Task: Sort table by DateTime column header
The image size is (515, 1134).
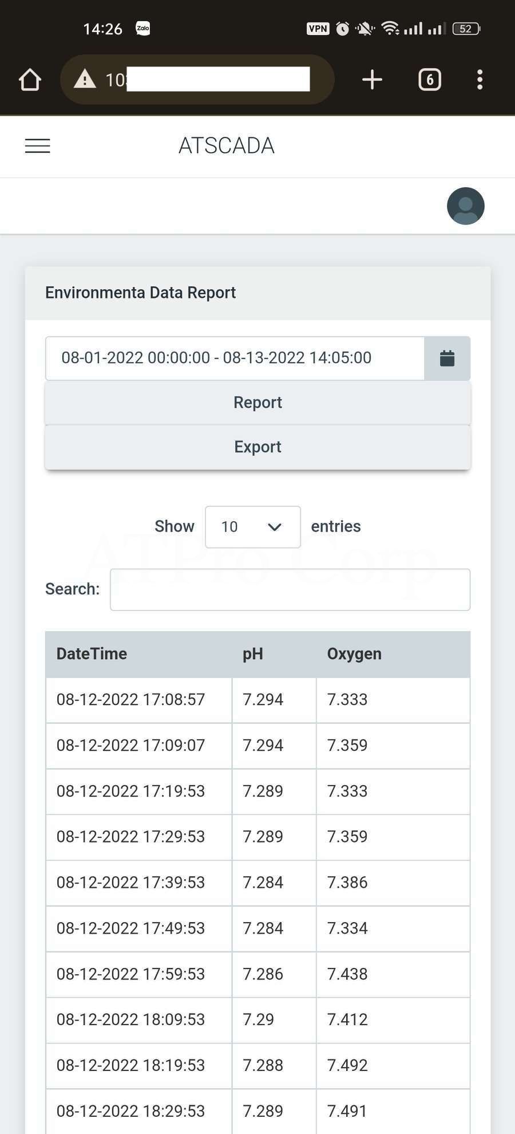Action: 92,654
